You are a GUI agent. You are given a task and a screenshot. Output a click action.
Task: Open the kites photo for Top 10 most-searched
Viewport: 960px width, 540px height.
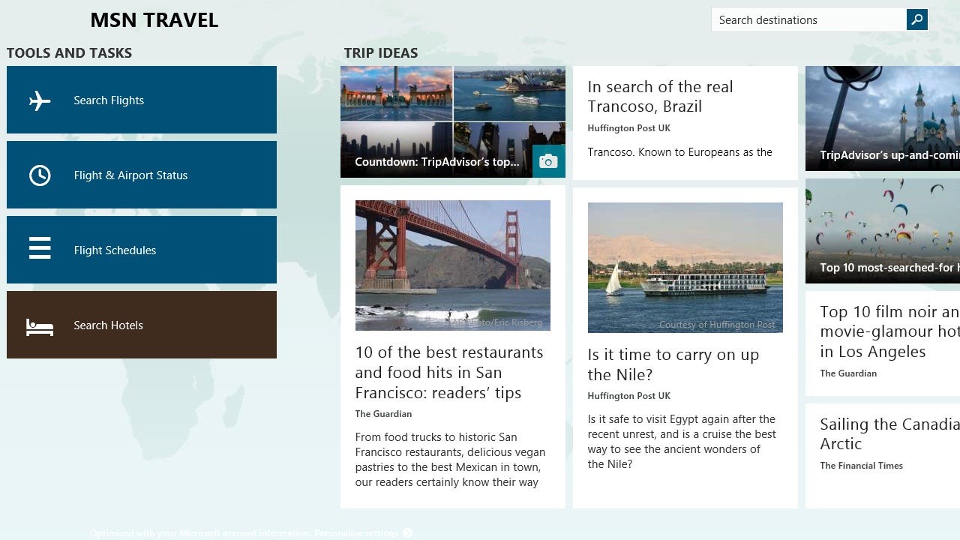tap(883, 225)
